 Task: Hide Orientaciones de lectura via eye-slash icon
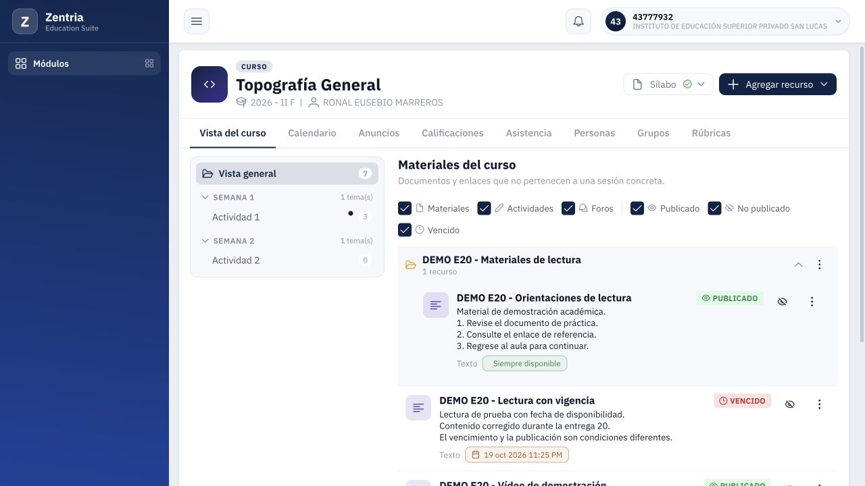pos(782,302)
